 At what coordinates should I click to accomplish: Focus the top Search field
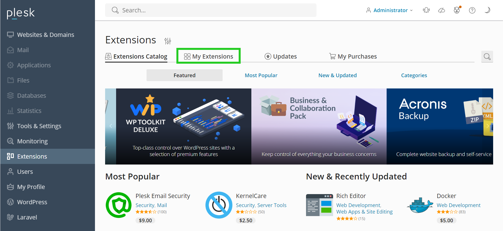point(211,10)
